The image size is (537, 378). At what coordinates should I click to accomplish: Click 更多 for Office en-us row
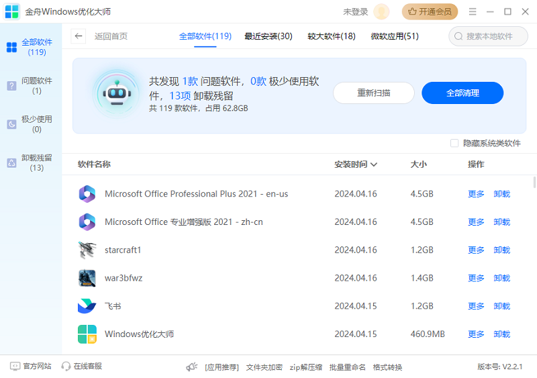[x=476, y=194]
